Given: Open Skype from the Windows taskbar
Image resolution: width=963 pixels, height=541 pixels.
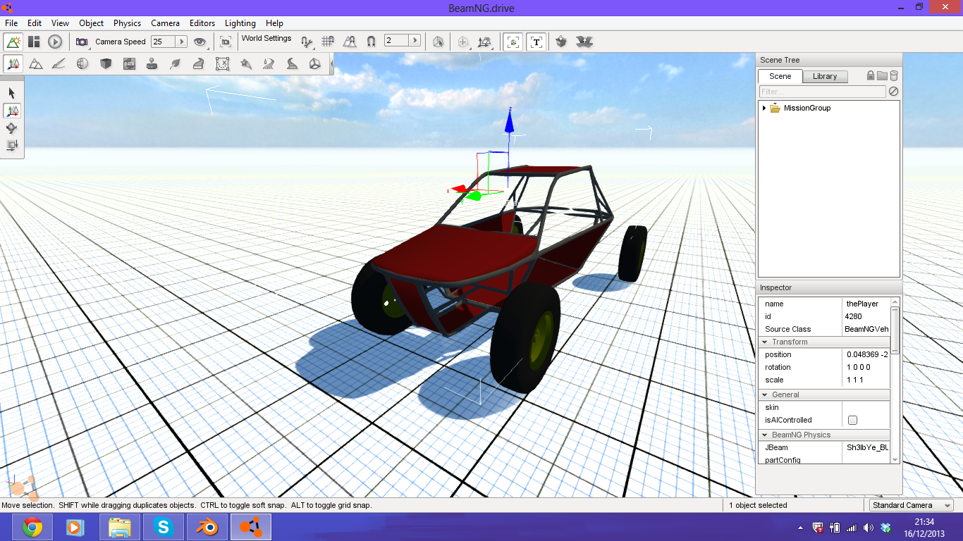Looking at the screenshot, I should click(x=164, y=527).
